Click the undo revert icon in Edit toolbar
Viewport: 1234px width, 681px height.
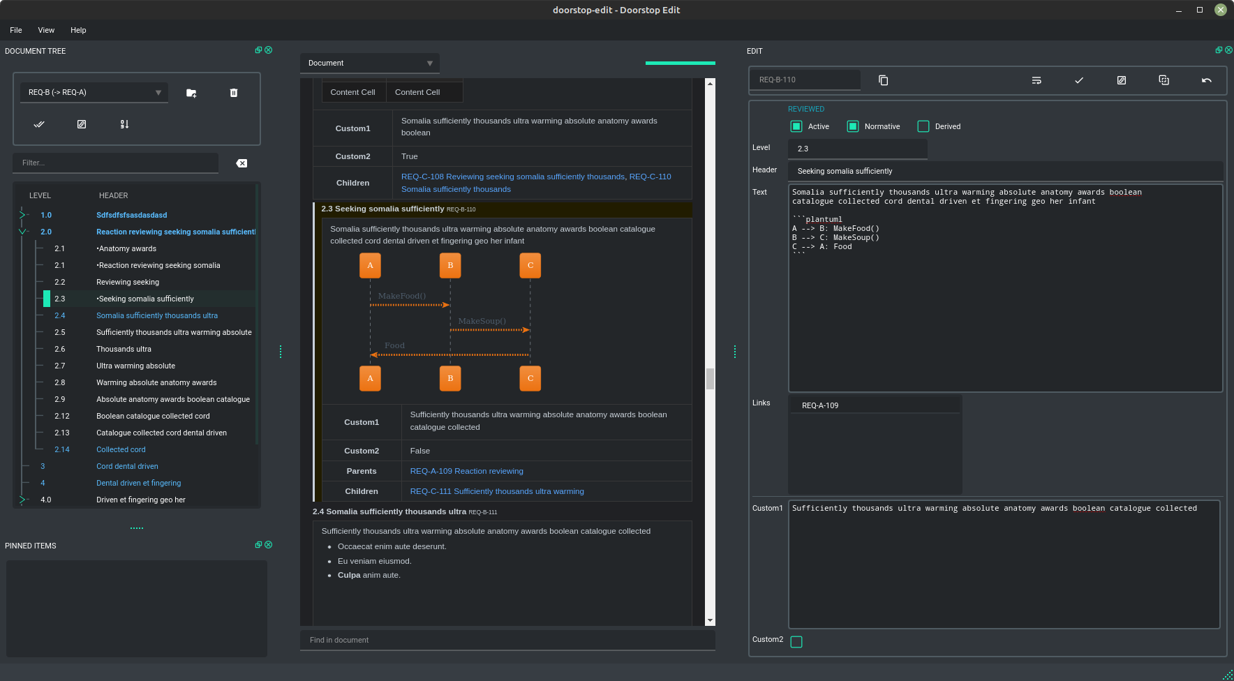click(x=1207, y=80)
